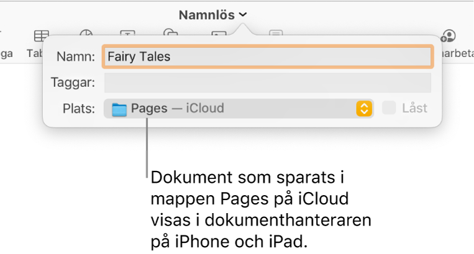Click the Namn field containing Fairy Tales
474x254 pixels.
[x=267, y=56]
